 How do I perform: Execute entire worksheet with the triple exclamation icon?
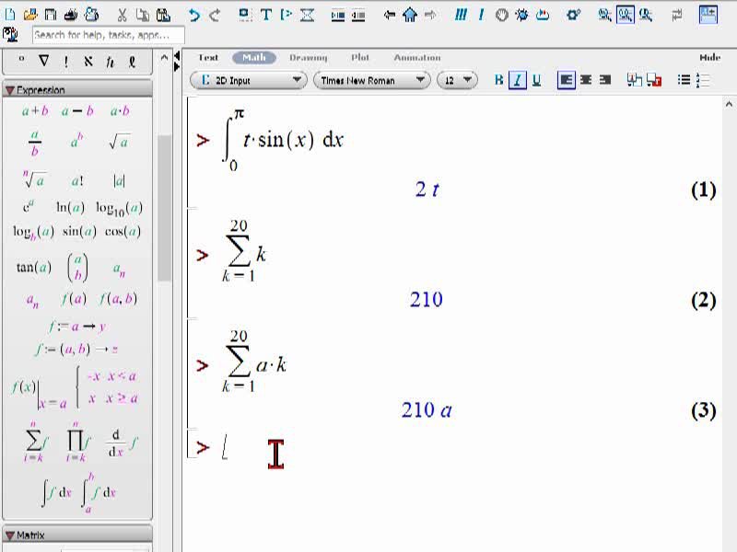click(x=461, y=15)
